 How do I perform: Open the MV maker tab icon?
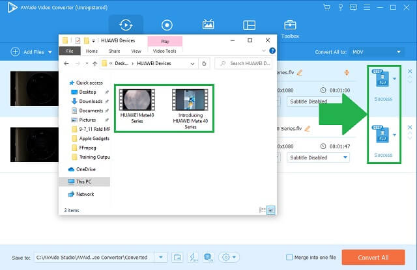(x=208, y=25)
